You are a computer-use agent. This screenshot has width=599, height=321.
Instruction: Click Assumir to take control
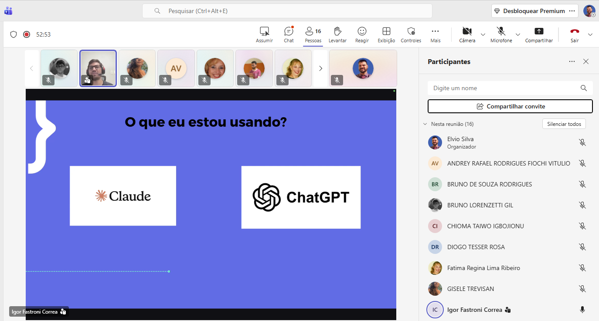[x=264, y=34]
